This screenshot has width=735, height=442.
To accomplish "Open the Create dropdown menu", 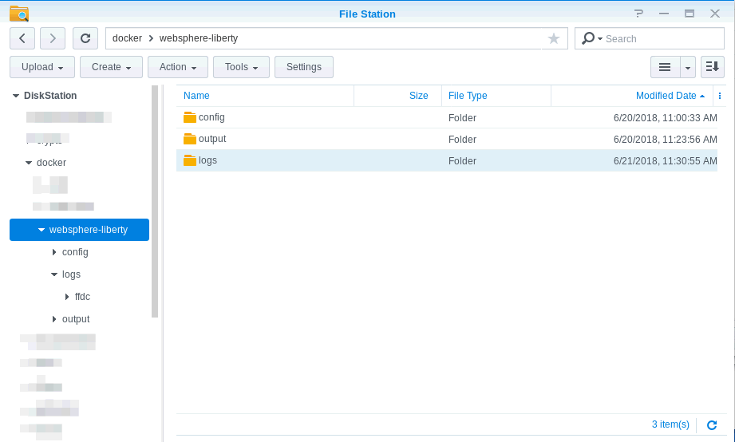I will 111,67.
